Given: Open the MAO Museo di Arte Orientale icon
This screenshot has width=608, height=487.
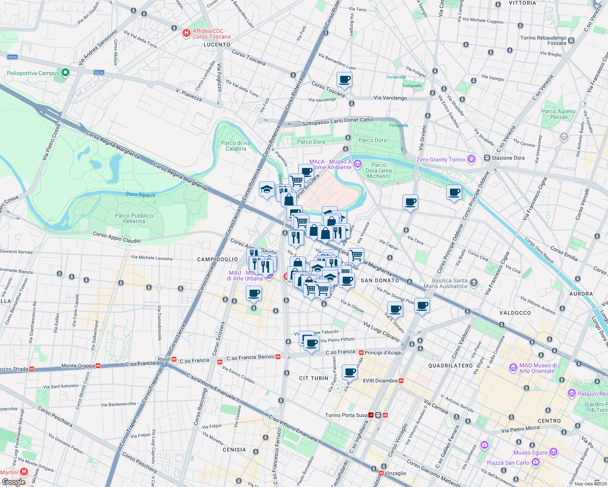Looking at the screenshot, I should click(513, 368).
